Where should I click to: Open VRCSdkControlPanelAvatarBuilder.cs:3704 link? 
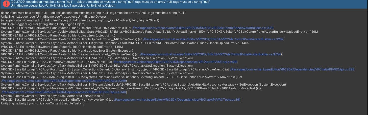tap(211, 54)
